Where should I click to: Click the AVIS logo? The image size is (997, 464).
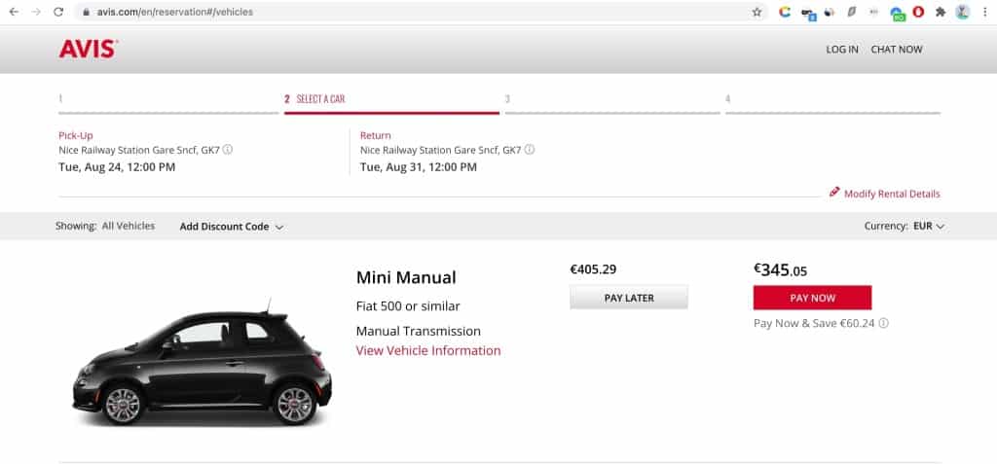pos(88,49)
